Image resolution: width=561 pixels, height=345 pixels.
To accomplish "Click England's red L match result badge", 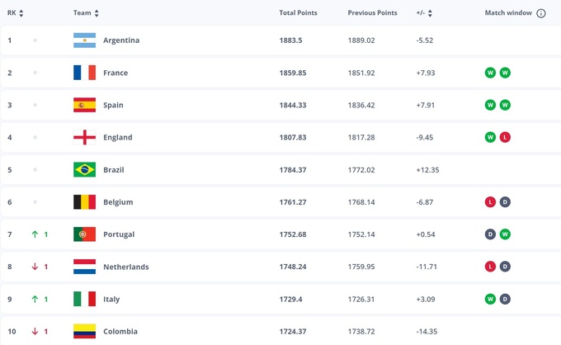I will pos(505,138).
